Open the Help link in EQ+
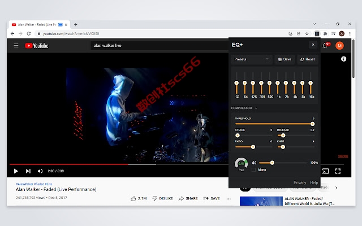Screen dimensions: 362x226 click(314, 182)
